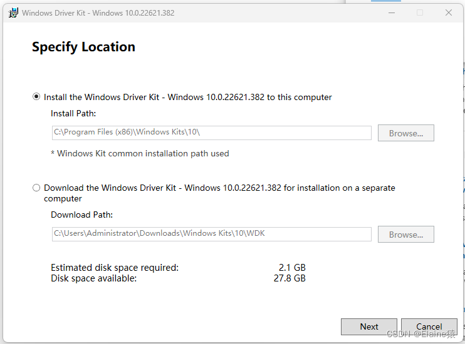The height and width of the screenshot is (344, 465).
Task: Click Windows Kit common installation path note
Action: click(140, 153)
